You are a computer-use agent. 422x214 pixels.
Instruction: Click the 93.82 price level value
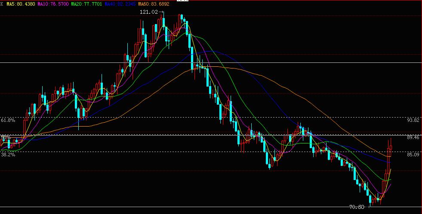point(413,120)
